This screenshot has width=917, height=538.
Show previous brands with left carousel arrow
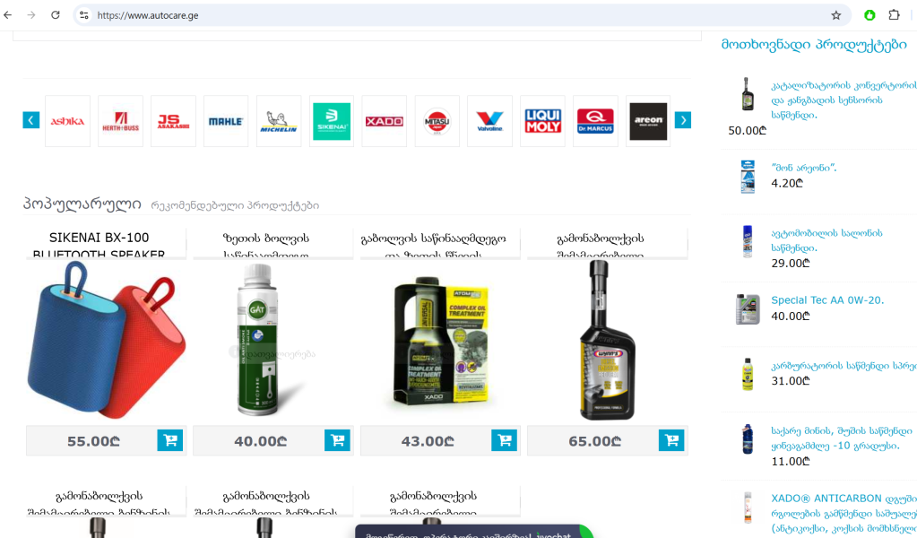click(x=31, y=120)
